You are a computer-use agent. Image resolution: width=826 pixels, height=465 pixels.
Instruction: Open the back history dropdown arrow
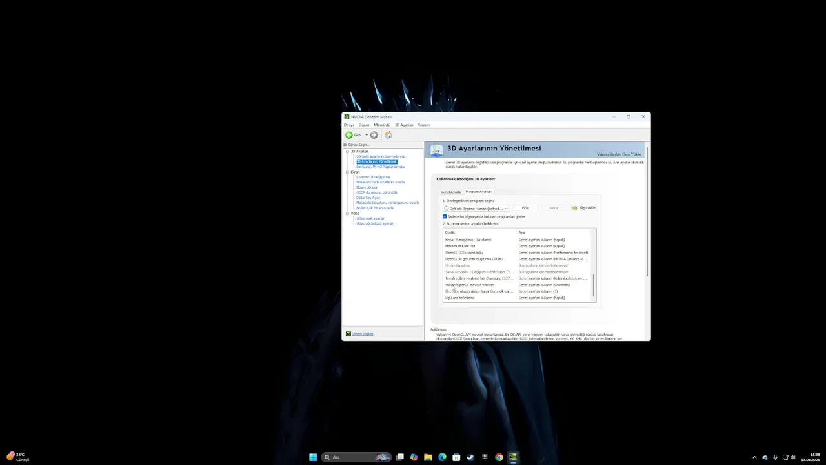(366, 135)
